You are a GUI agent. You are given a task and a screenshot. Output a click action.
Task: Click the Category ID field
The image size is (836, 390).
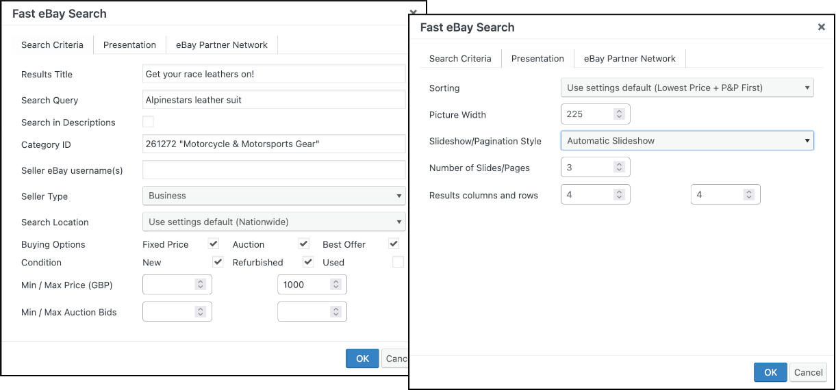[274, 144]
